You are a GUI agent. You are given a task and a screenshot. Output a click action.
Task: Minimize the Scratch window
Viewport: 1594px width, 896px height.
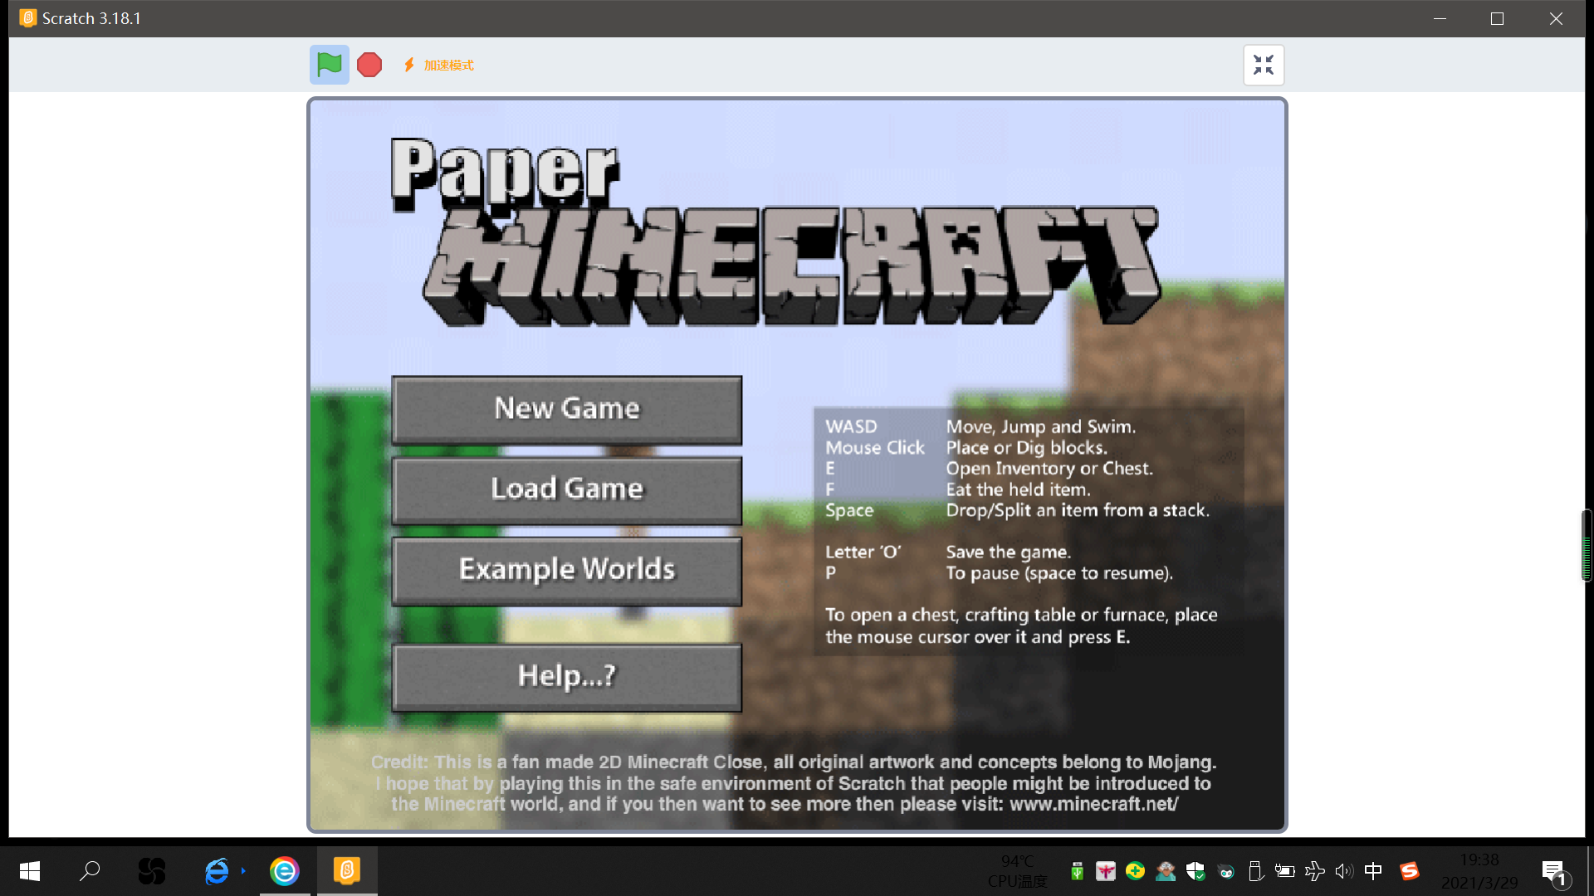tap(1440, 18)
